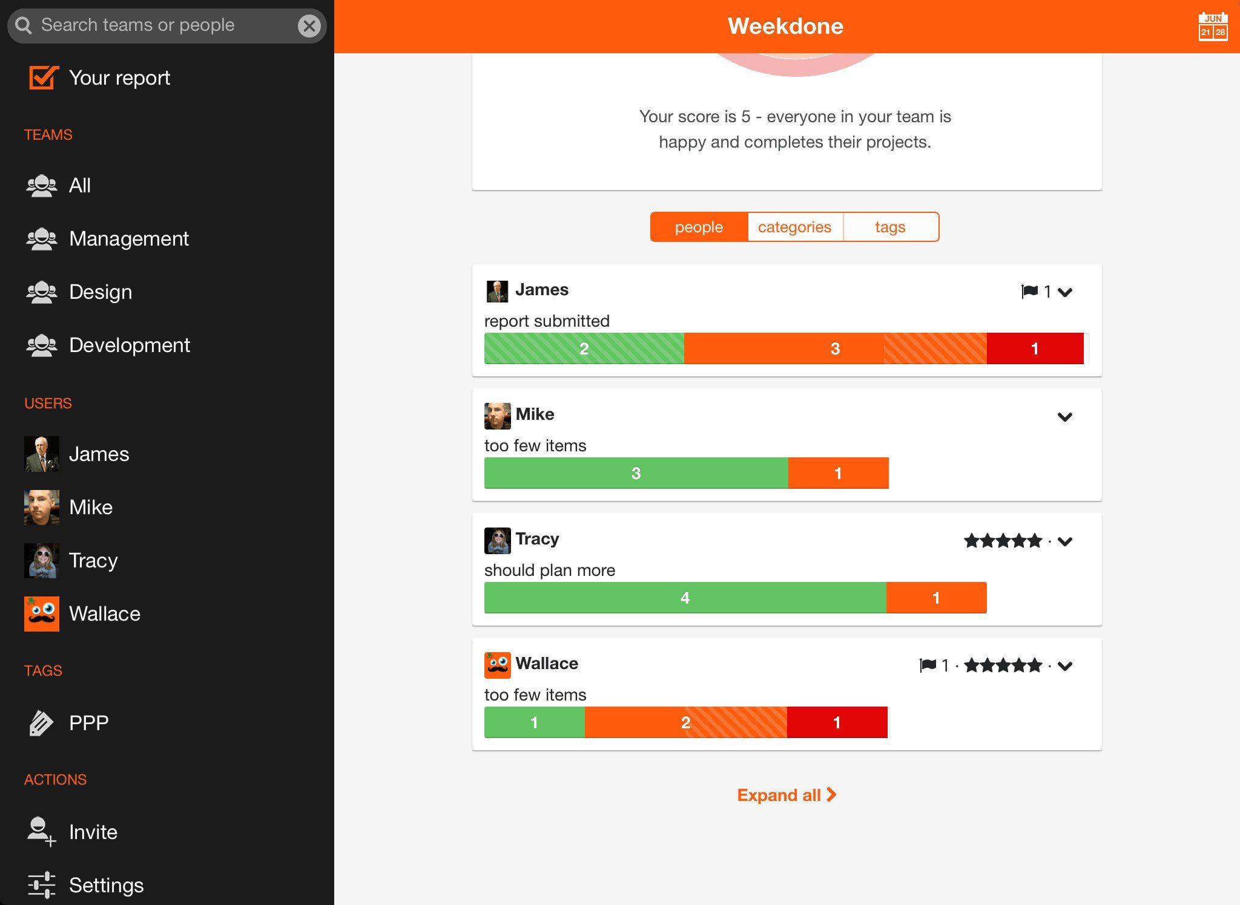Select Development team in sidebar
This screenshot has height=905, width=1240.
[x=129, y=344]
